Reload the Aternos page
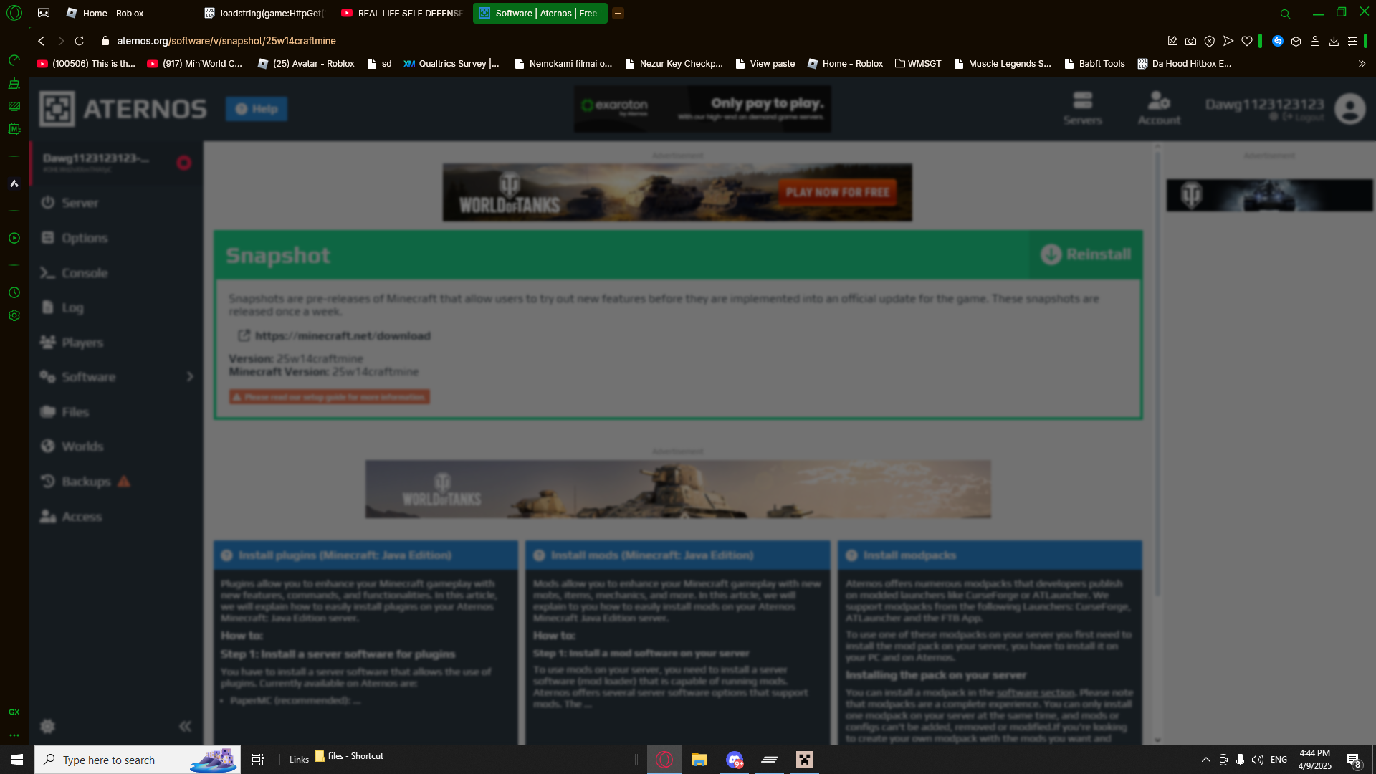 [80, 41]
